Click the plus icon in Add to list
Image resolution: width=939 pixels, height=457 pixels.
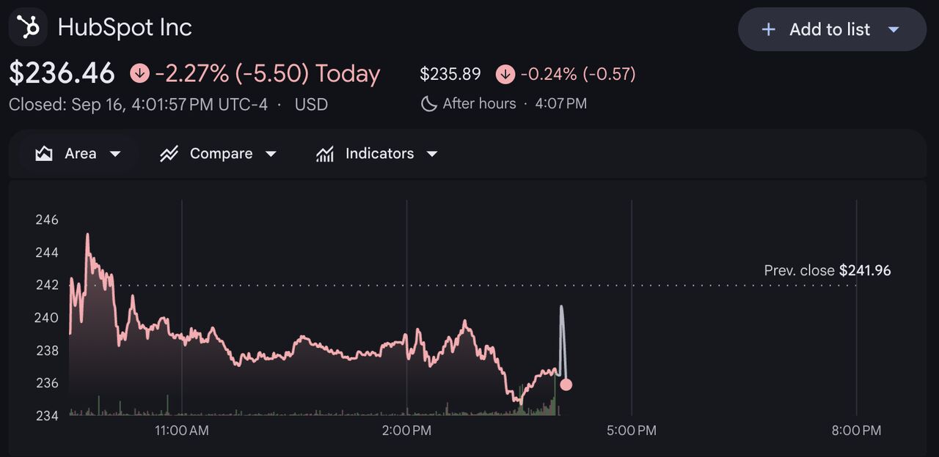coord(768,29)
